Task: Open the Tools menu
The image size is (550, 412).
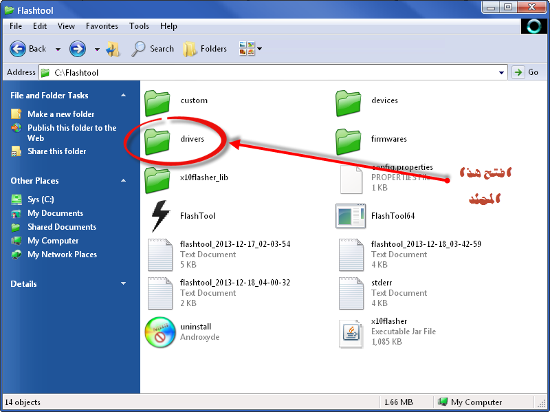Action: point(139,26)
